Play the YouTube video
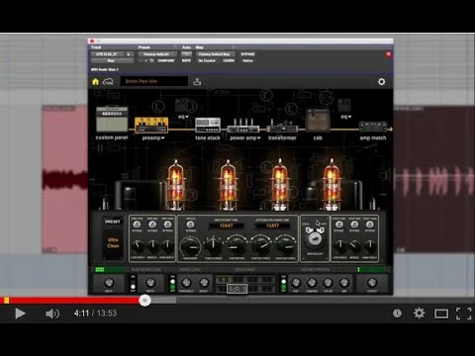The height and width of the screenshot is (356, 475). [20, 313]
